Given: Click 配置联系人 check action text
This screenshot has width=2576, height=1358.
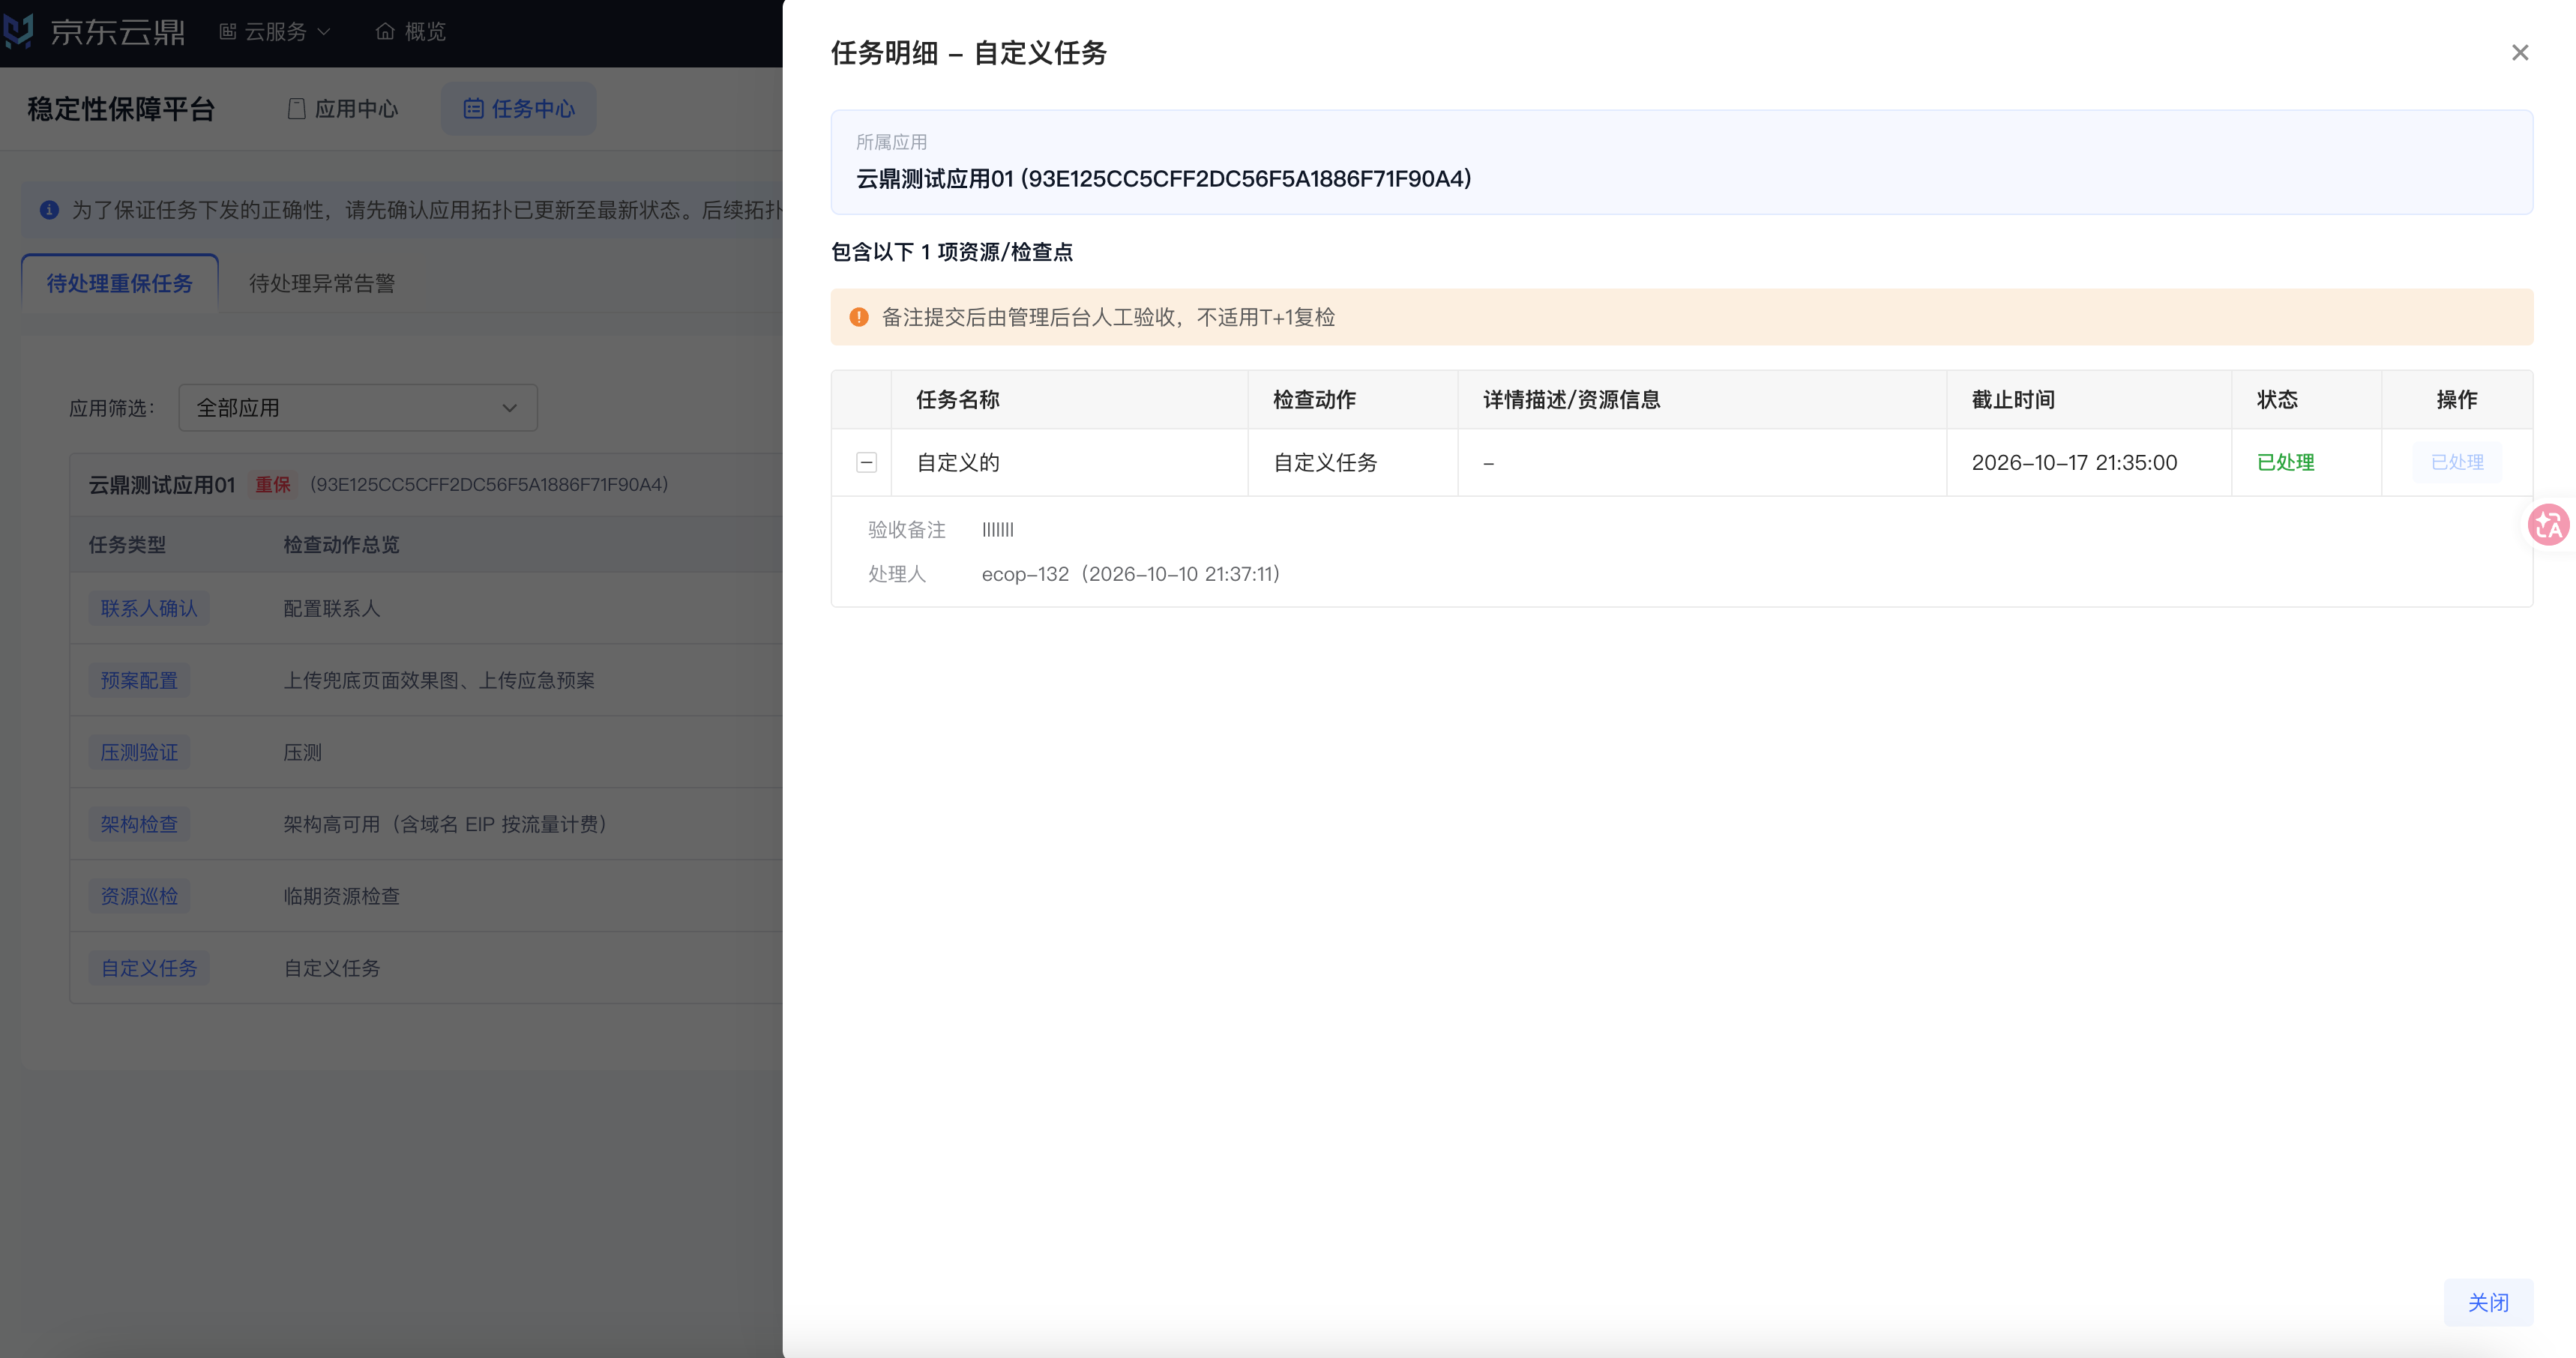Looking at the screenshot, I should 332,608.
